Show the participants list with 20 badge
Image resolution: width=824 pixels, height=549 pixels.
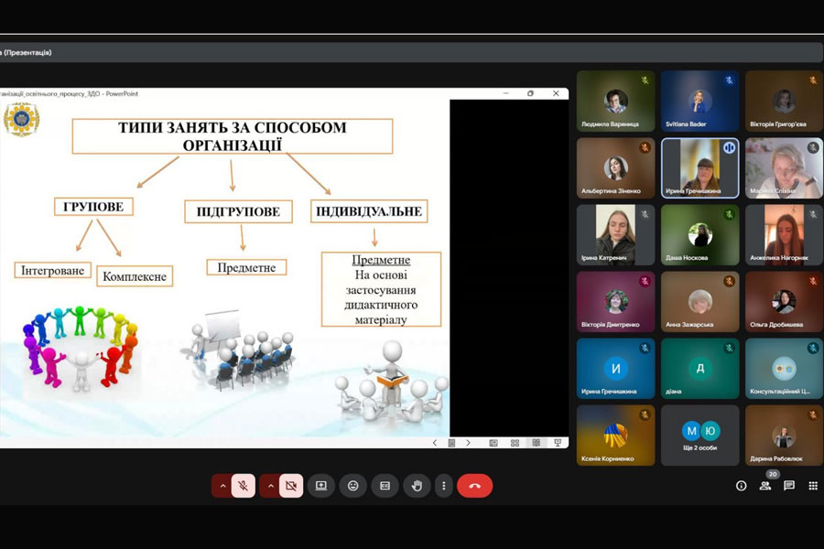point(765,486)
